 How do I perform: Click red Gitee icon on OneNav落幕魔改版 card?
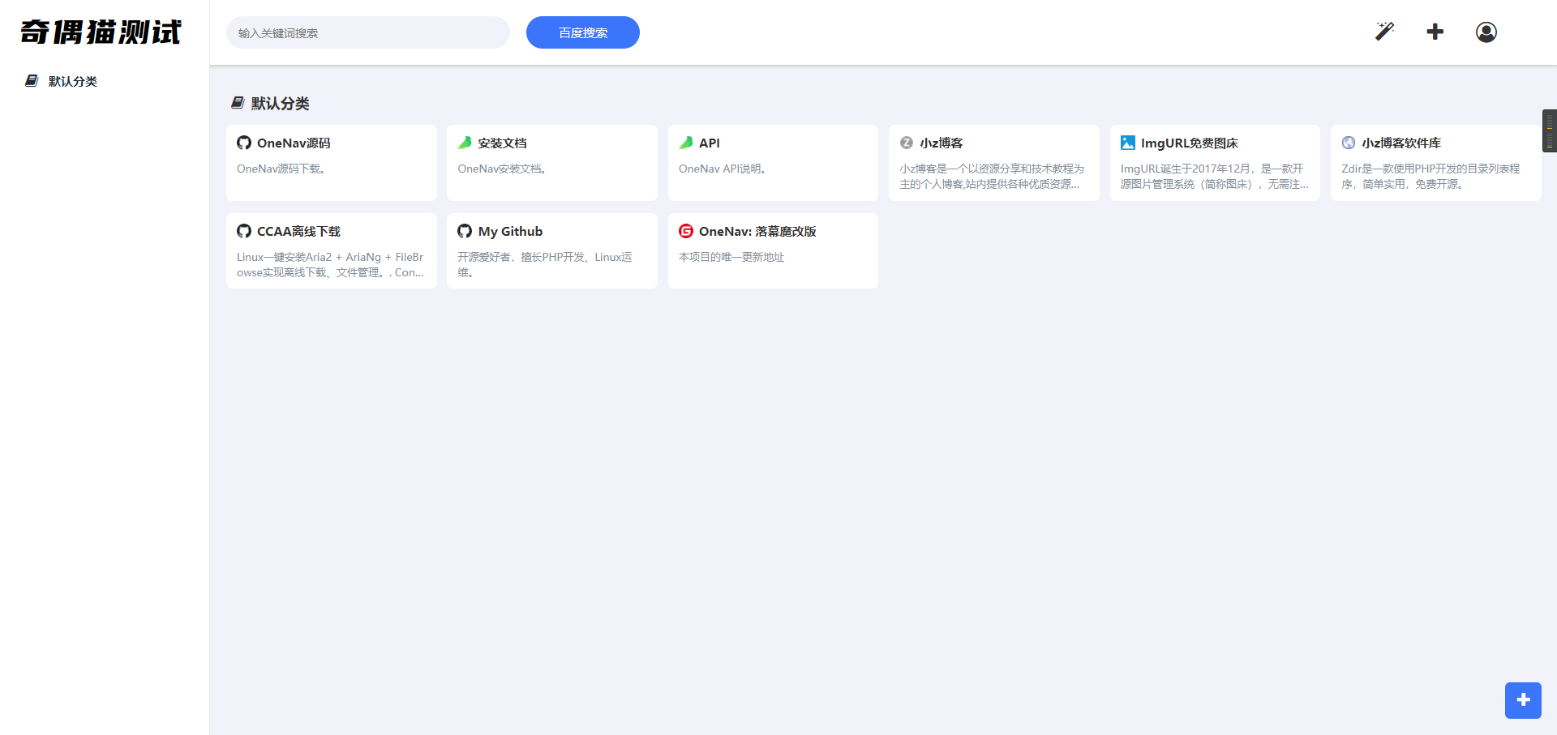pos(686,231)
